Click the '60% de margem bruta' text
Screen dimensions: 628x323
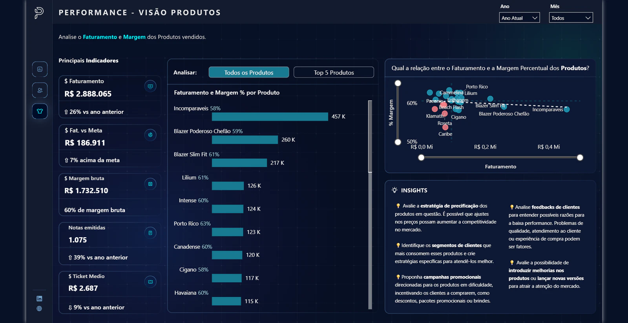(95, 210)
